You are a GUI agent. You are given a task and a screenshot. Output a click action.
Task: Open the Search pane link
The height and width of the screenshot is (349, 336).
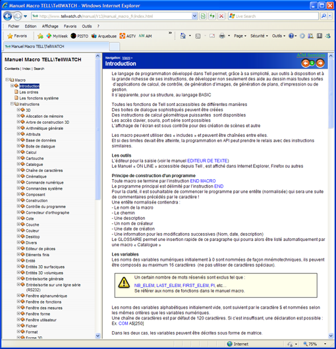(x=39, y=68)
